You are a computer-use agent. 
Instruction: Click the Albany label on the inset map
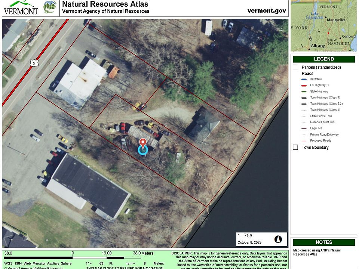coord(318,46)
